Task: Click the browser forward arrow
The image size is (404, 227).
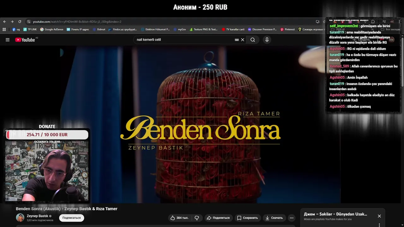Action: pyautogui.click(x=12, y=22)
